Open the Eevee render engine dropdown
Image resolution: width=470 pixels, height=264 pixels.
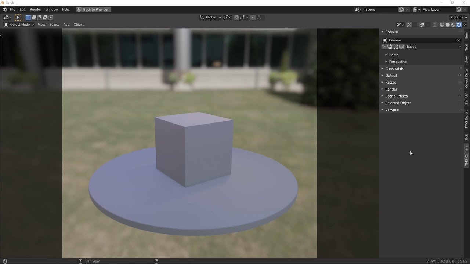[433, 47]
